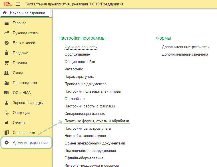Click the factory icon for Производство
The image size is (217, 167).
7,83
